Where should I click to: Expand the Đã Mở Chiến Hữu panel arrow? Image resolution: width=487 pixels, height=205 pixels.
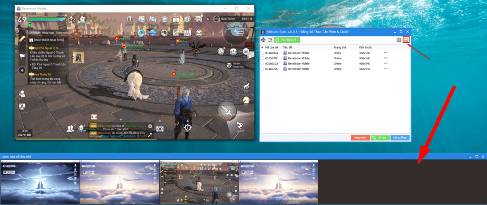(247, 65)
